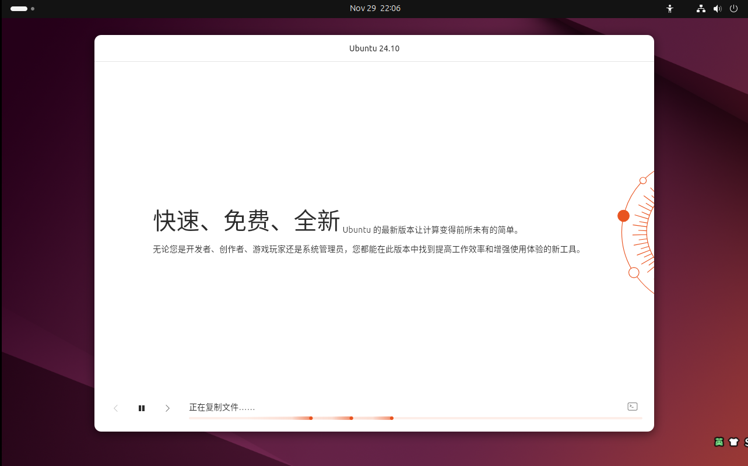Click the installation progress bar

tap(416, 418)
